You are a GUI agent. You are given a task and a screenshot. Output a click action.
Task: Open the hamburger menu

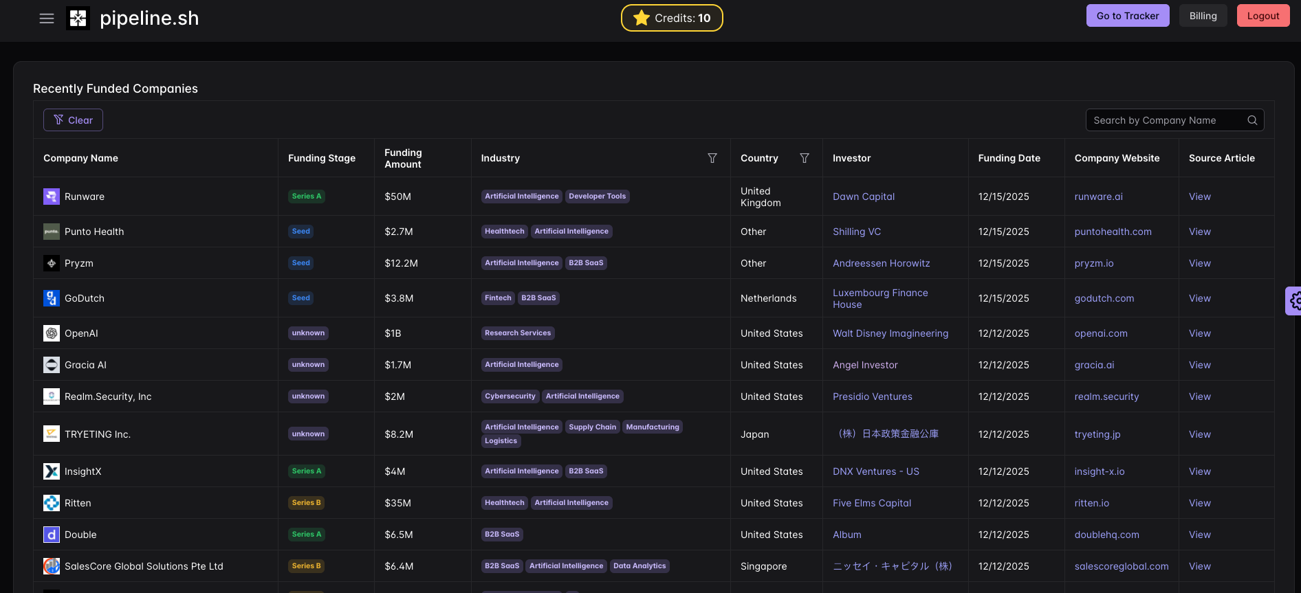coord(47,19)
